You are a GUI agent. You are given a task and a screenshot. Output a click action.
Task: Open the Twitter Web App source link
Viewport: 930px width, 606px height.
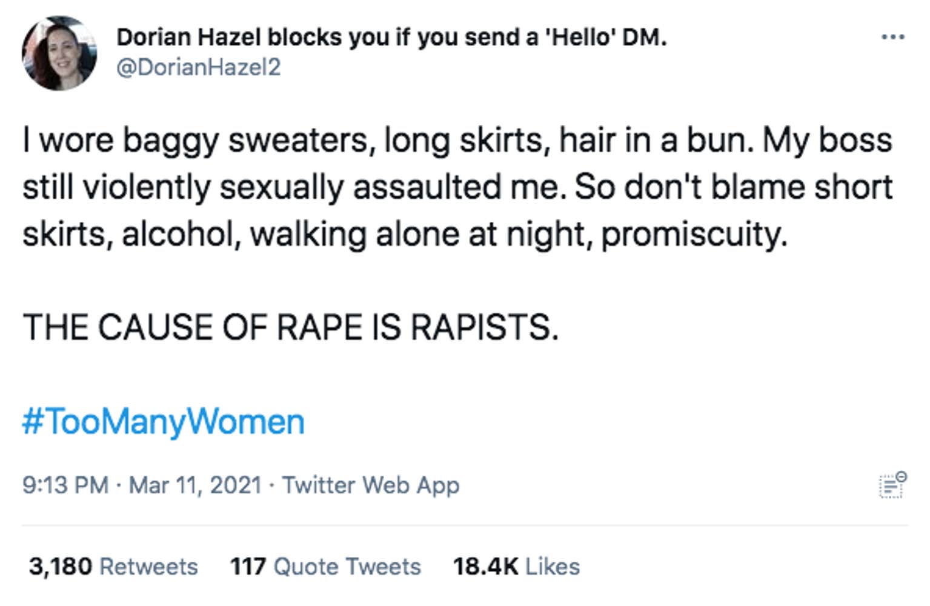coord(371,485)
